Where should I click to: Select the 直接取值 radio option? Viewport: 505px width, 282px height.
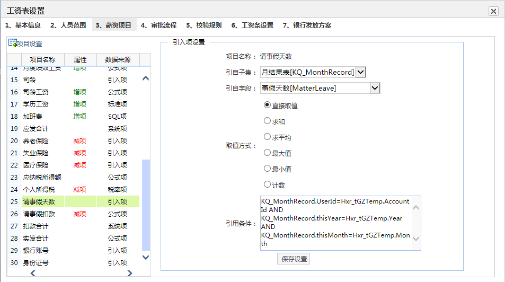[x=268, y=105]
